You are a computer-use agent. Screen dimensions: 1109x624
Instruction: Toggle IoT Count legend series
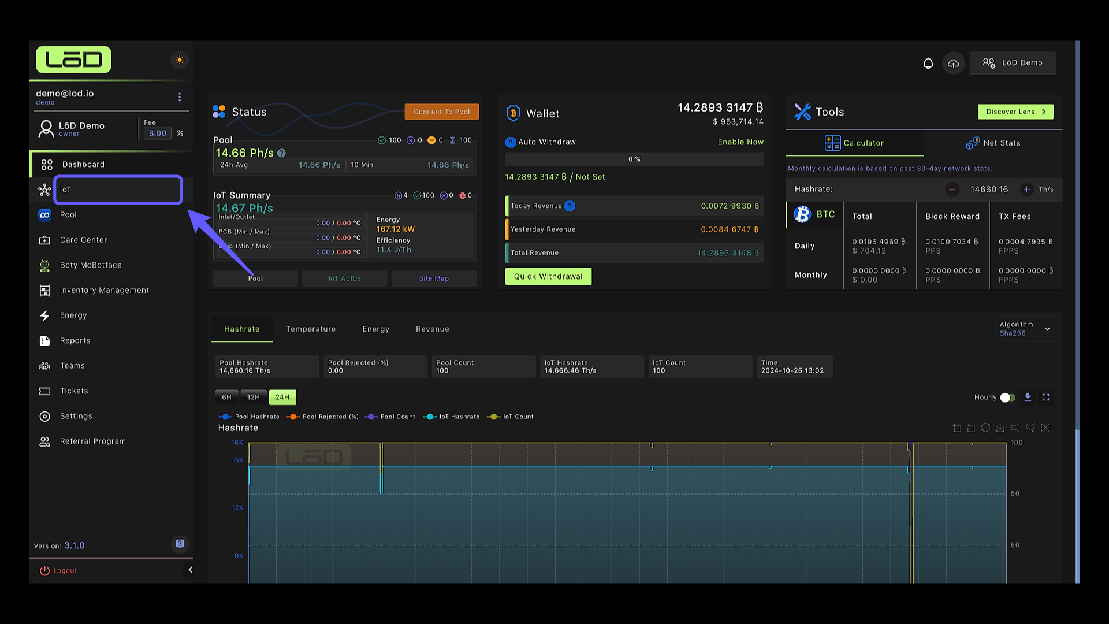[511, 417]
